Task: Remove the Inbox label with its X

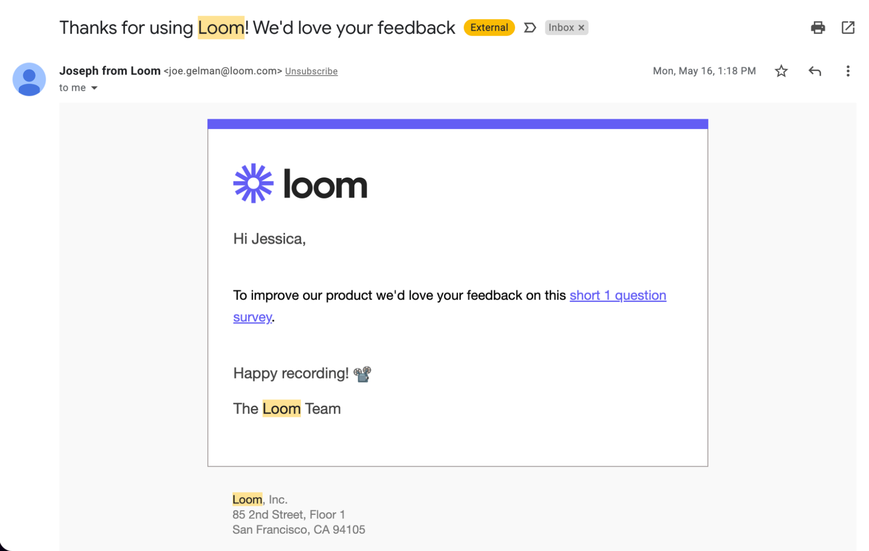Action: pos(581,28)
